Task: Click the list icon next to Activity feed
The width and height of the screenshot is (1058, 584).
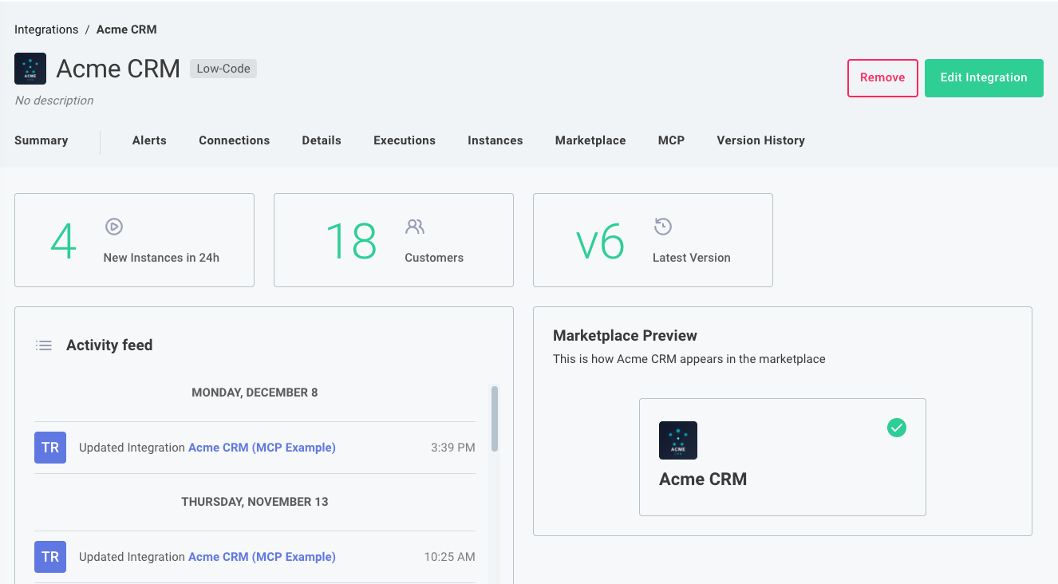Action: coord(43,345)
